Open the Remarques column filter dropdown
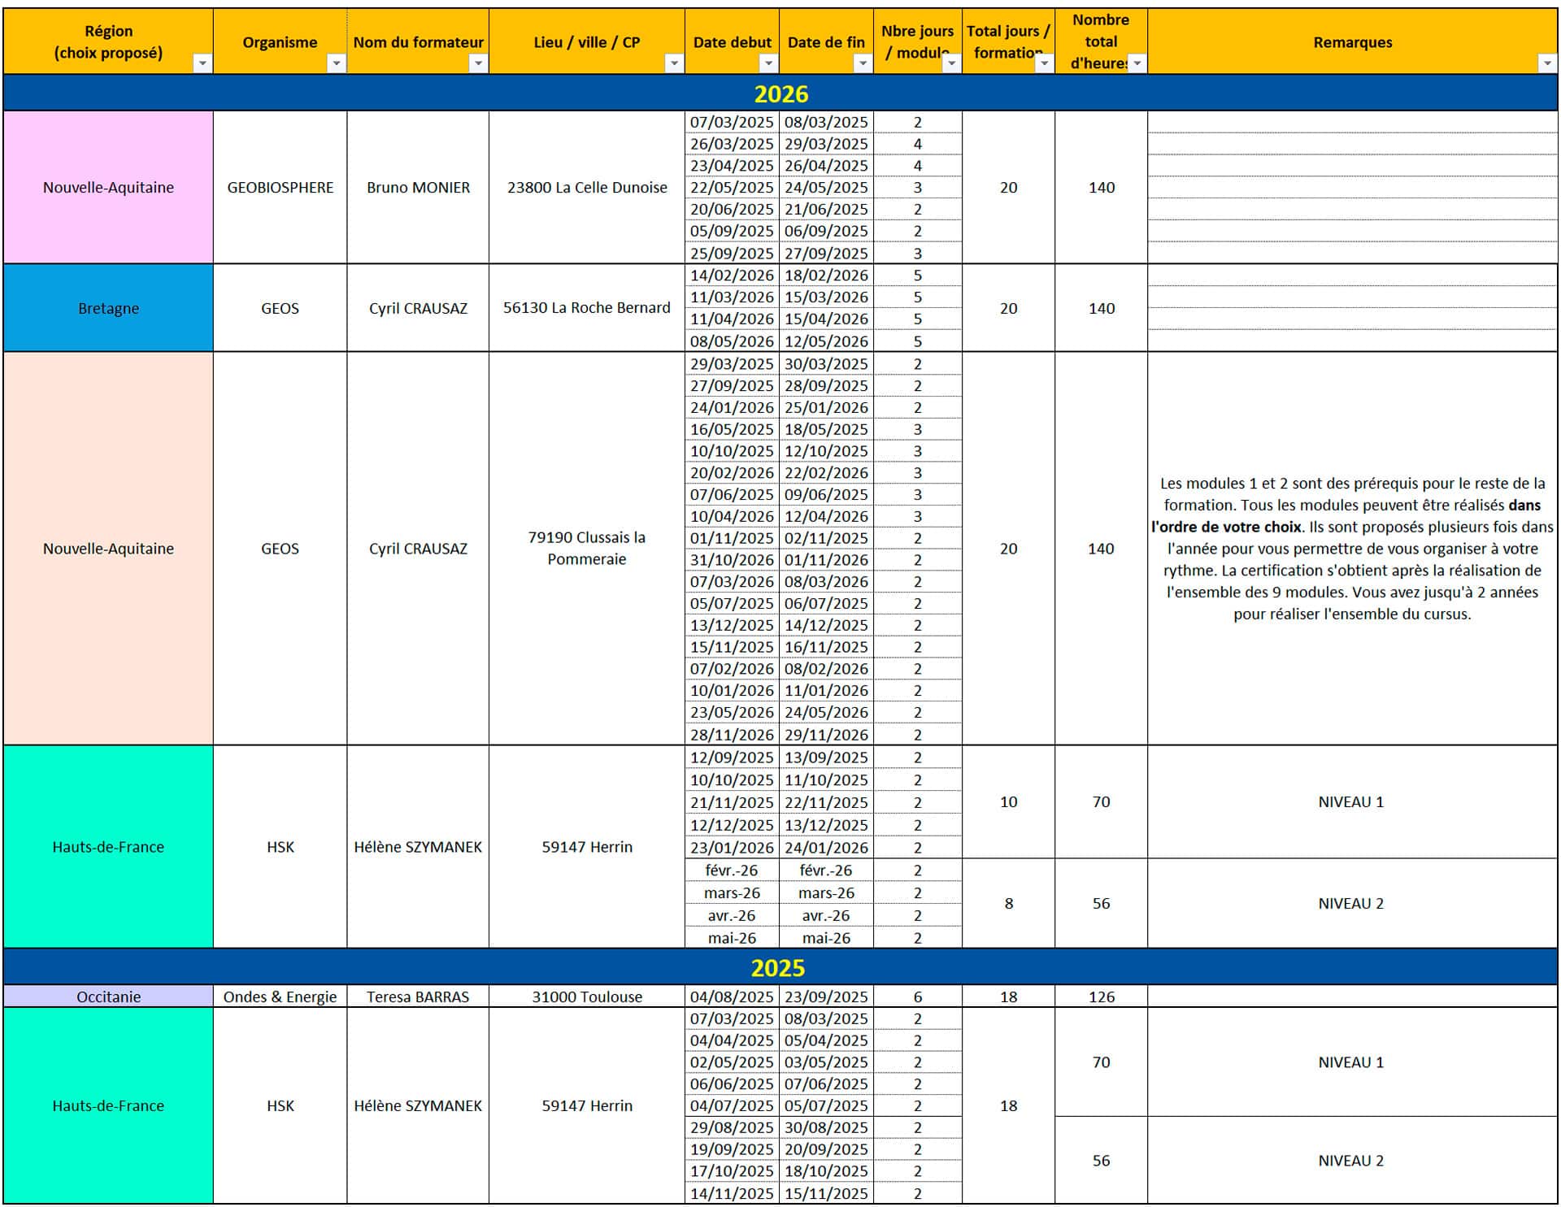This screenshot has width=1561, height=1207. [1546, 63]
